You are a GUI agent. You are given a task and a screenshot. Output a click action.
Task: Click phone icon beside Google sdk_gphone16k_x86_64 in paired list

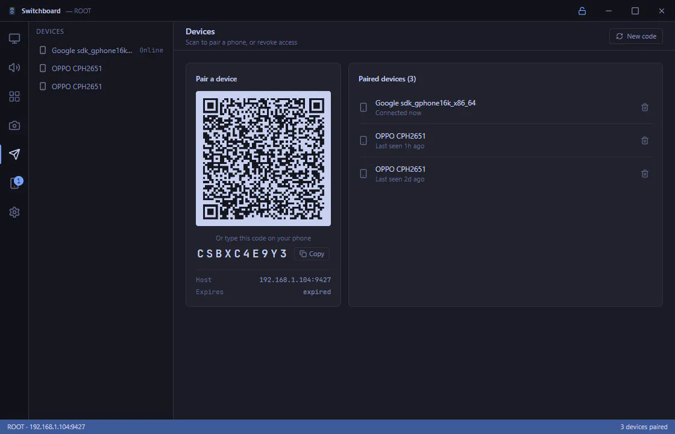[363, 107]
